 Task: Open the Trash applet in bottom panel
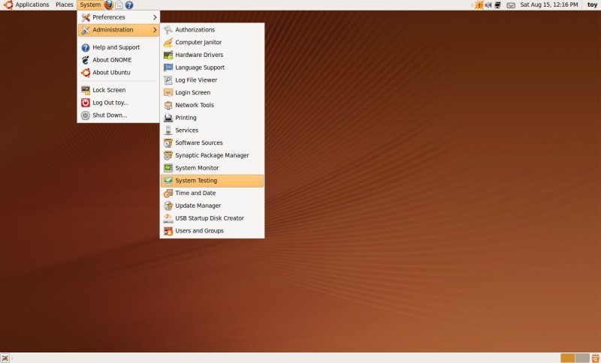point(596,358)
